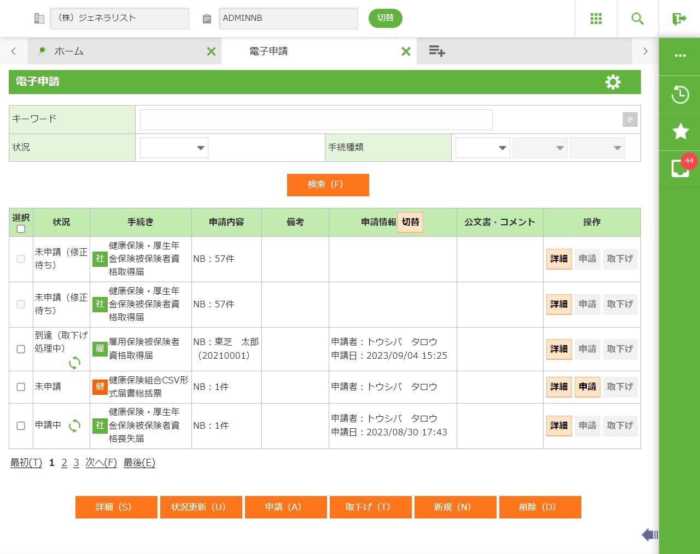Click the add new tab list icon
Image resolution: width=700 pixels, height=554 pixels.
pyautogui.click(x=436, y=51)
